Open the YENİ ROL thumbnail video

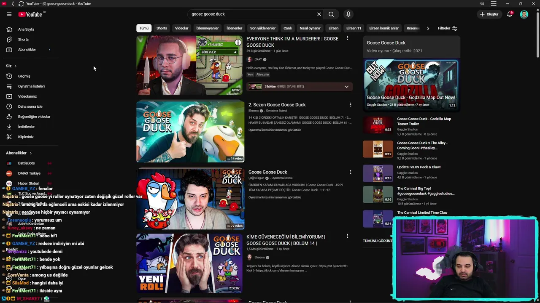[x=189, y=263]
